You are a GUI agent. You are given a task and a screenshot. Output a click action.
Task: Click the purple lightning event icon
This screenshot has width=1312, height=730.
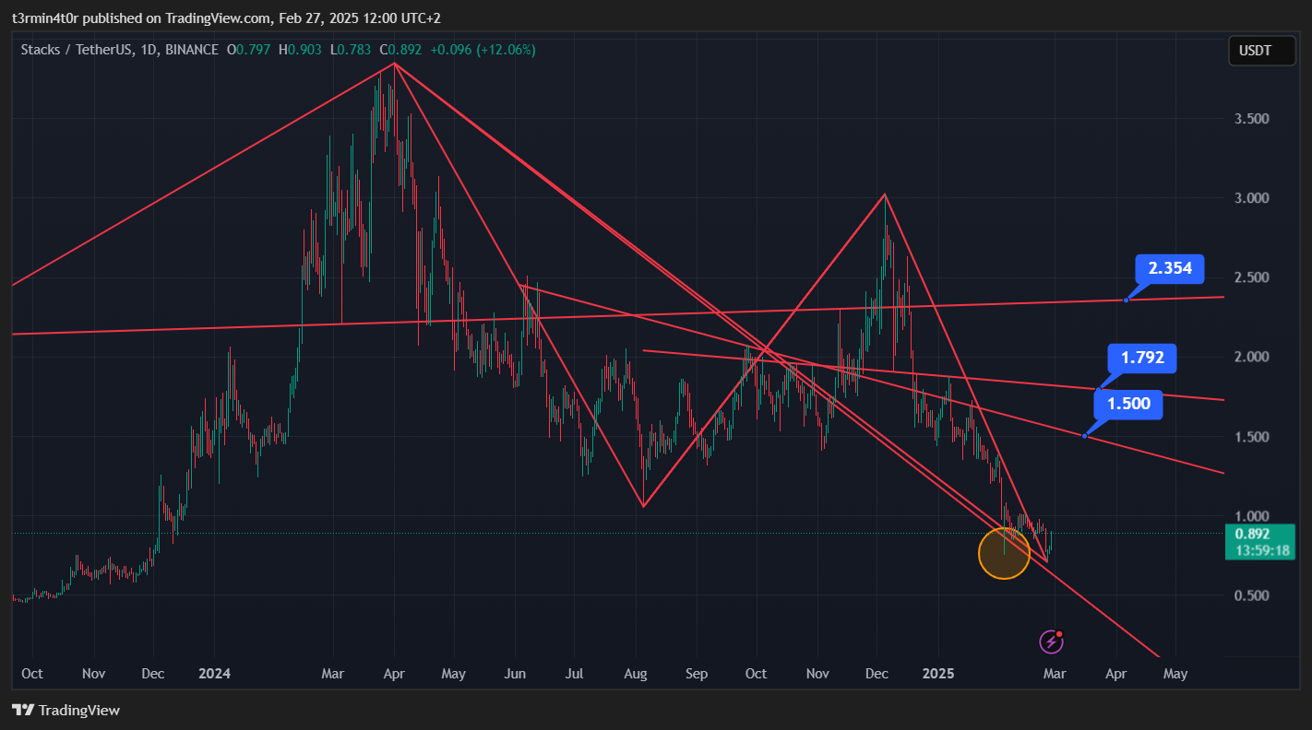coord(1051,642)
